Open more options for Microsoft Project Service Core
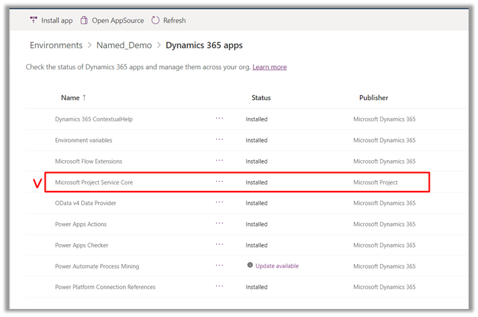478x317 pixels. click(x=219, y=182)
